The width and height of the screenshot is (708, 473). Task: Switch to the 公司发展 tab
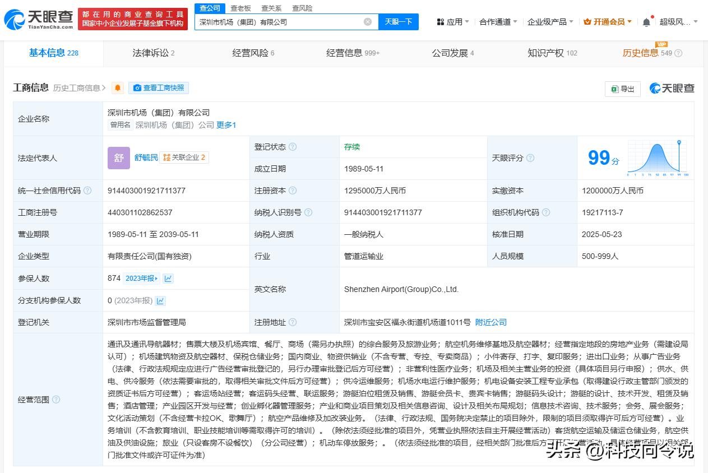click(453, 53)
